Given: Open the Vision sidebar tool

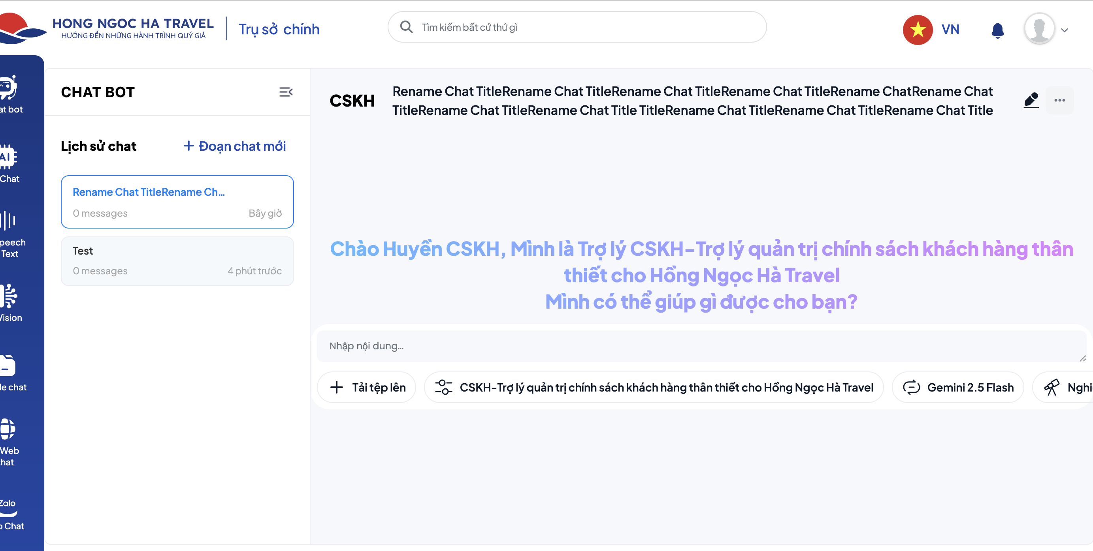Looking at the screenshot, I should [10, 303].
